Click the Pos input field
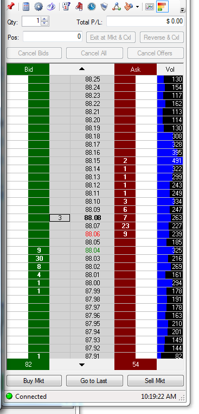199x414 pixels. pyautogui.click(x=53, y=37)
